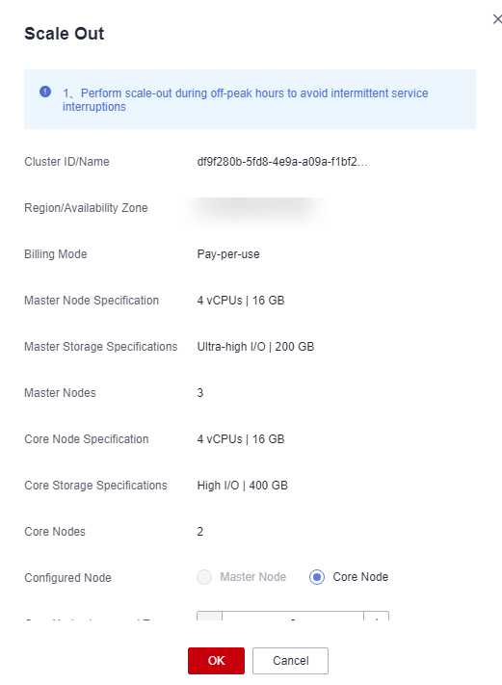Click the blurred Region/Availability Zone value
Screen dimensions: 502x685
pos(254,208)
